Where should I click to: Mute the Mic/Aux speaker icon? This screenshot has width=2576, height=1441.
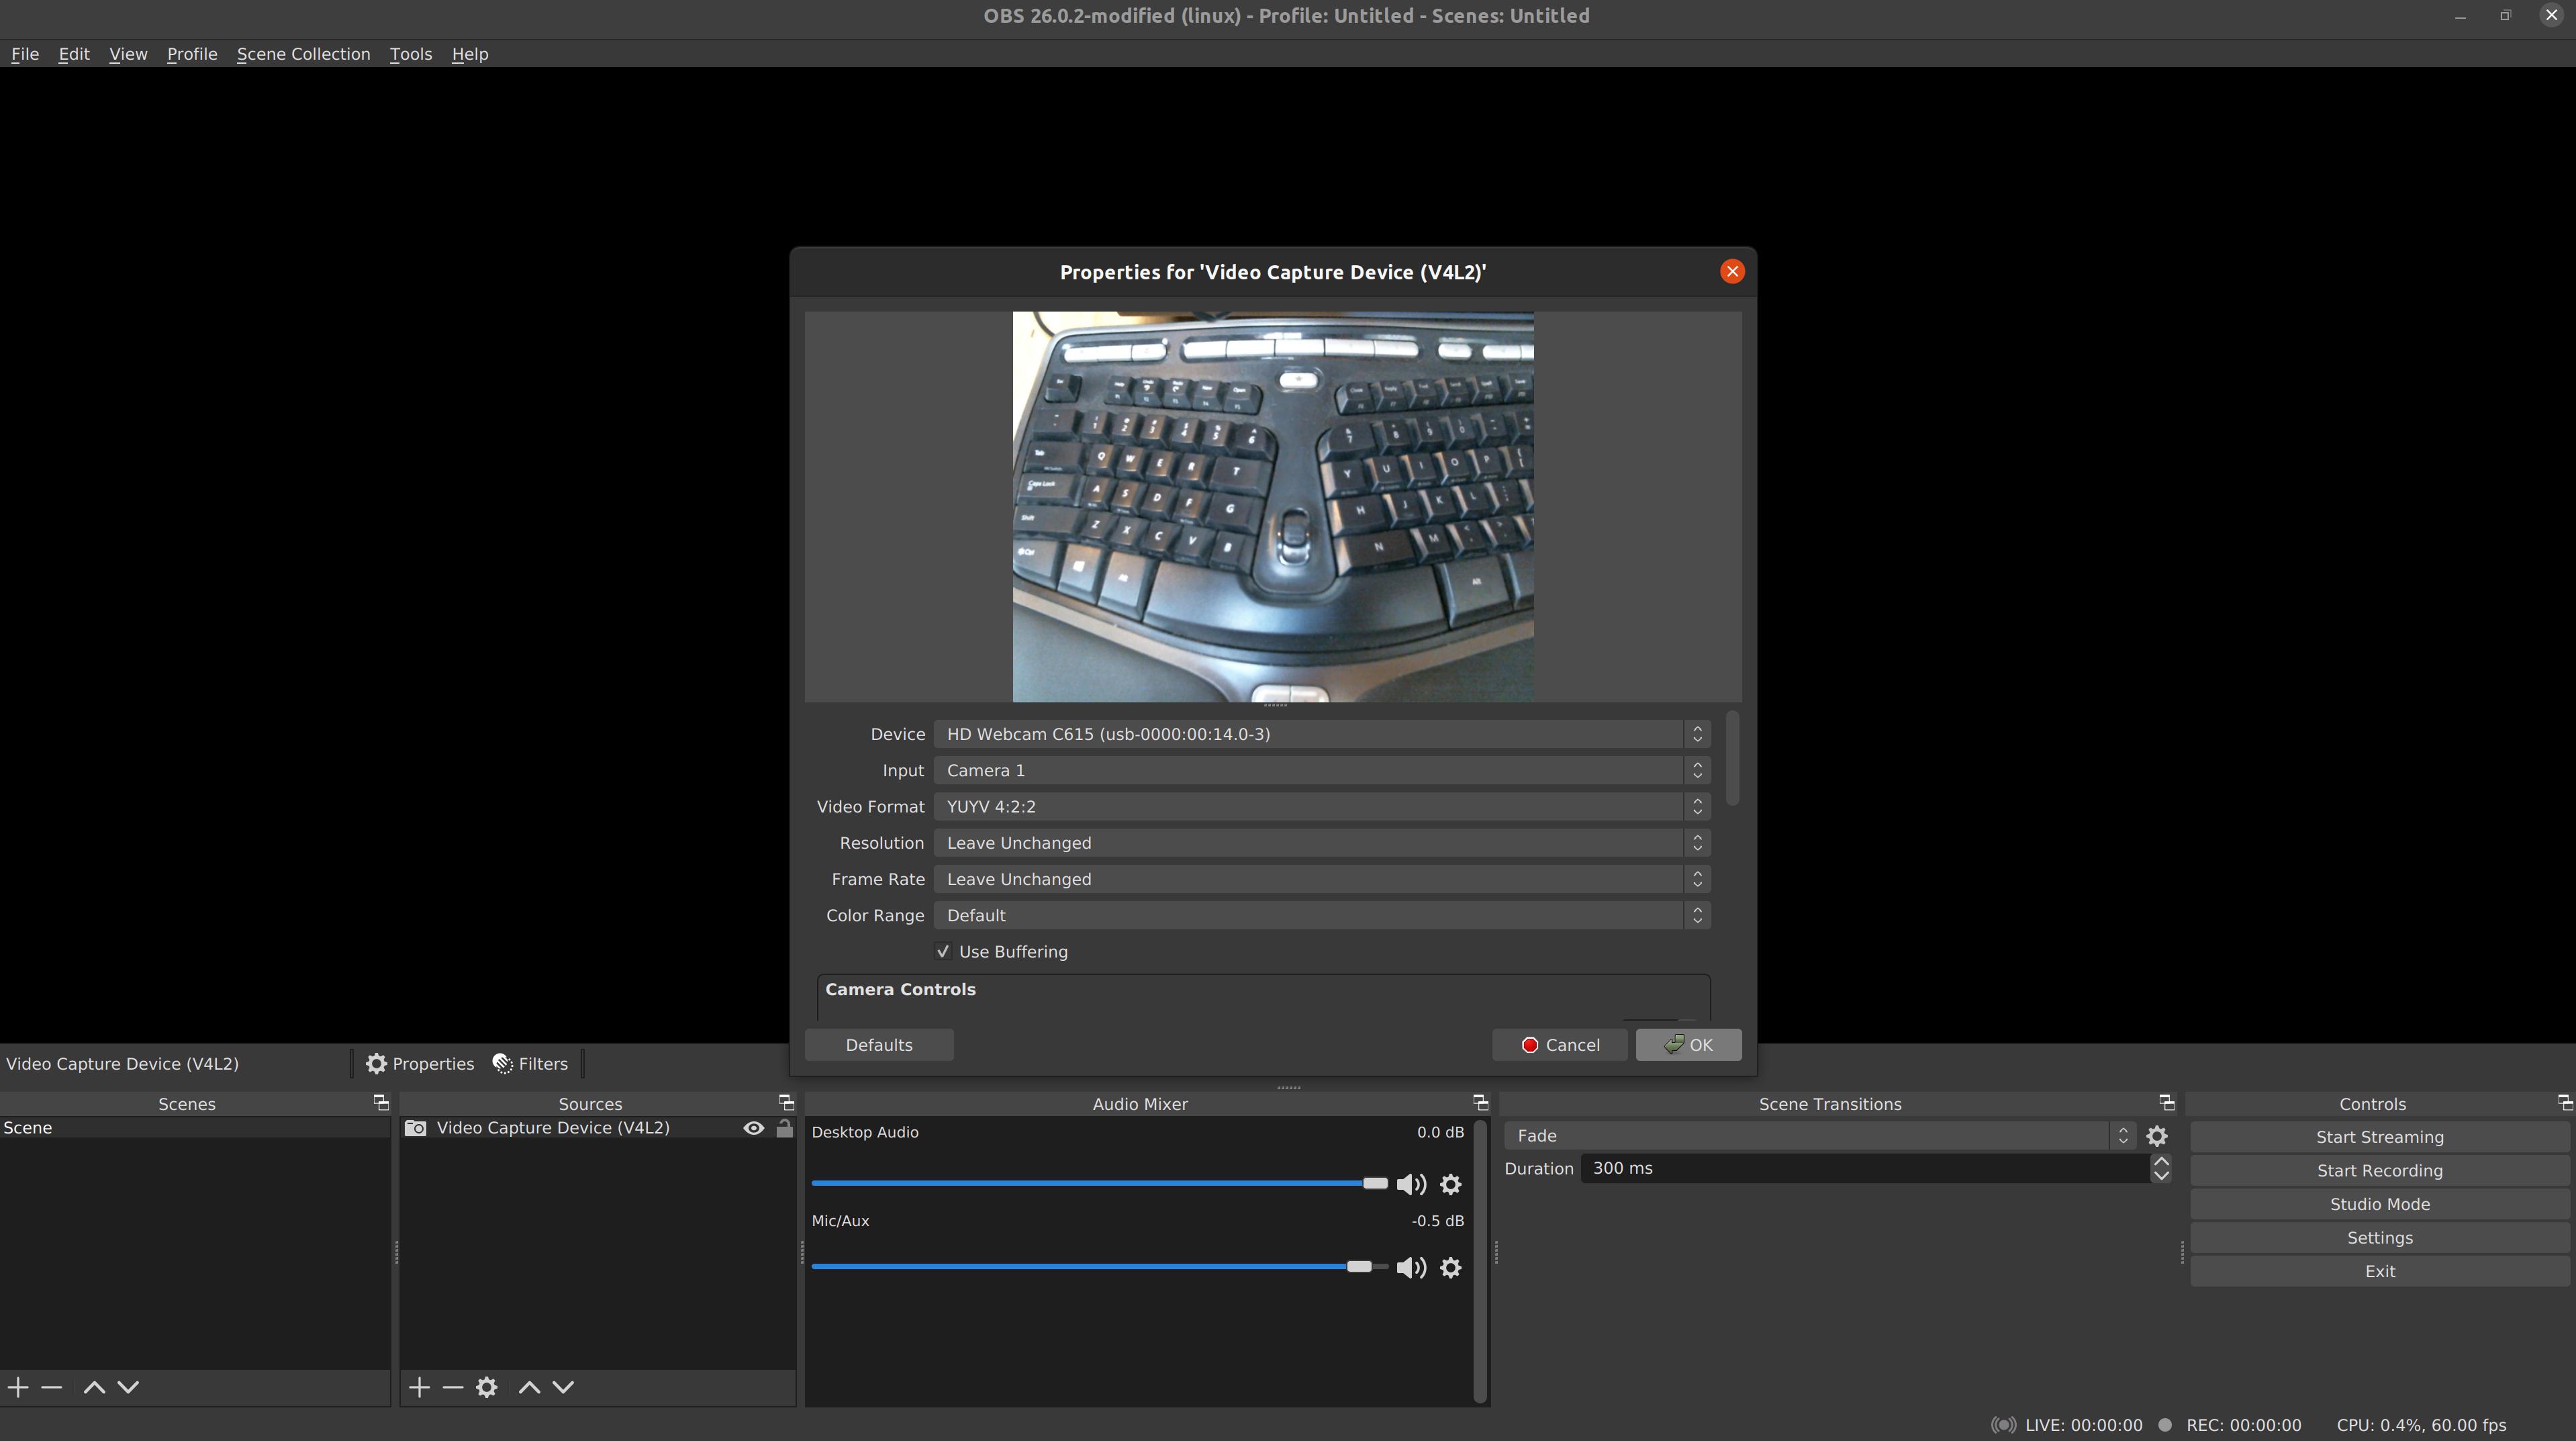[x=1410, y=1268]
